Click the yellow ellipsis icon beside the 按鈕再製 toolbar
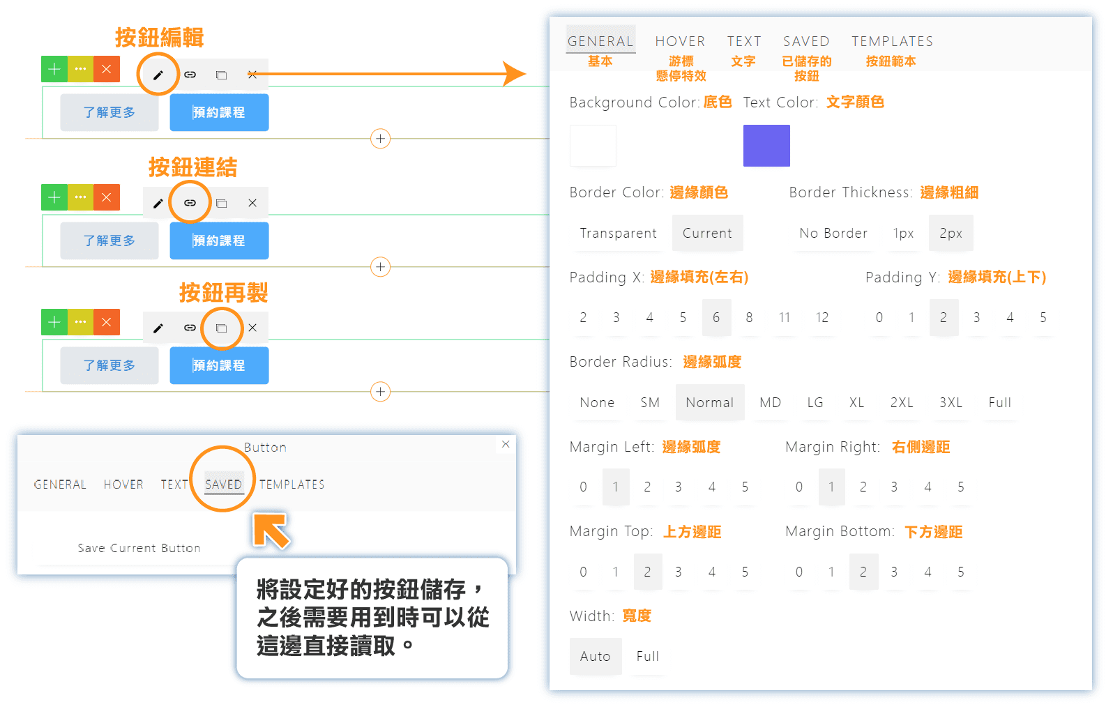Image resolution: width=1113 pixels, height=709 pixels. point(81,322)
